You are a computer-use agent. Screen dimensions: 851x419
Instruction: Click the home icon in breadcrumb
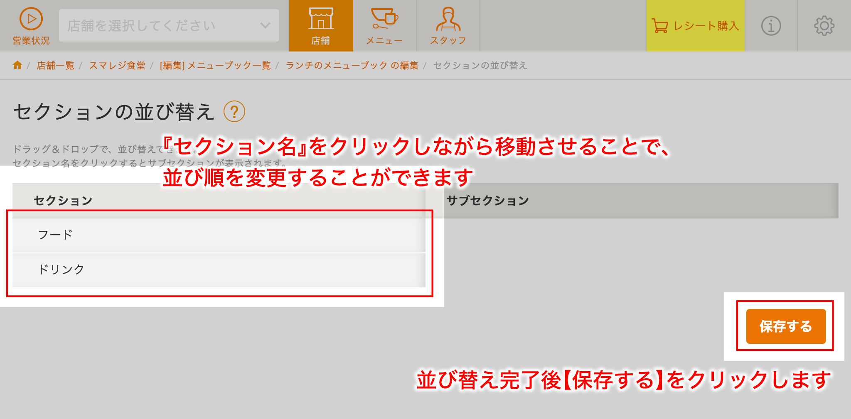click(x=17, y=65)
